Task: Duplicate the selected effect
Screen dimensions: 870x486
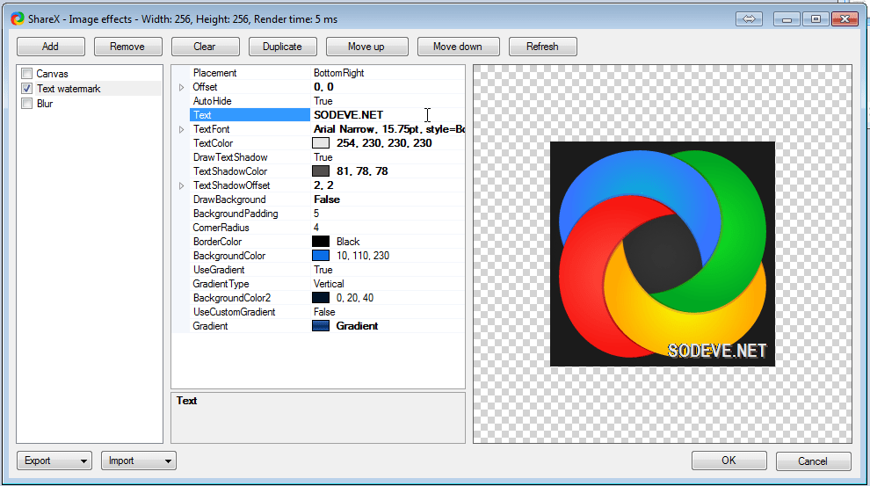Action: coord(282,47)
